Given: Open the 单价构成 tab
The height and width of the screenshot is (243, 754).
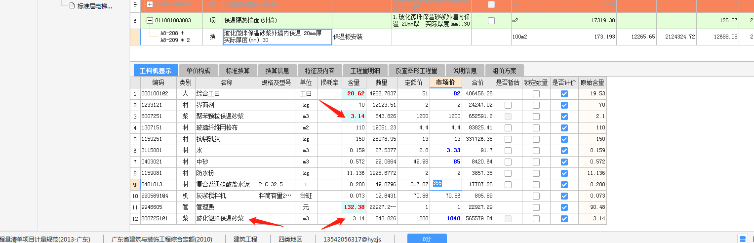Looking at the screenshot, I should tap(198, 70).
